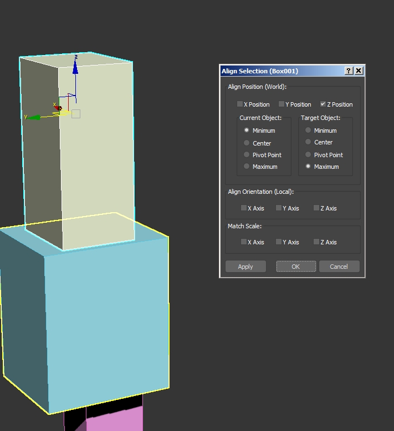
Task: Close the Align Selection dialog
Action: coord(359,71)
